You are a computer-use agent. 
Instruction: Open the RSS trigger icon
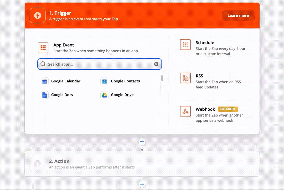(185, 78)
